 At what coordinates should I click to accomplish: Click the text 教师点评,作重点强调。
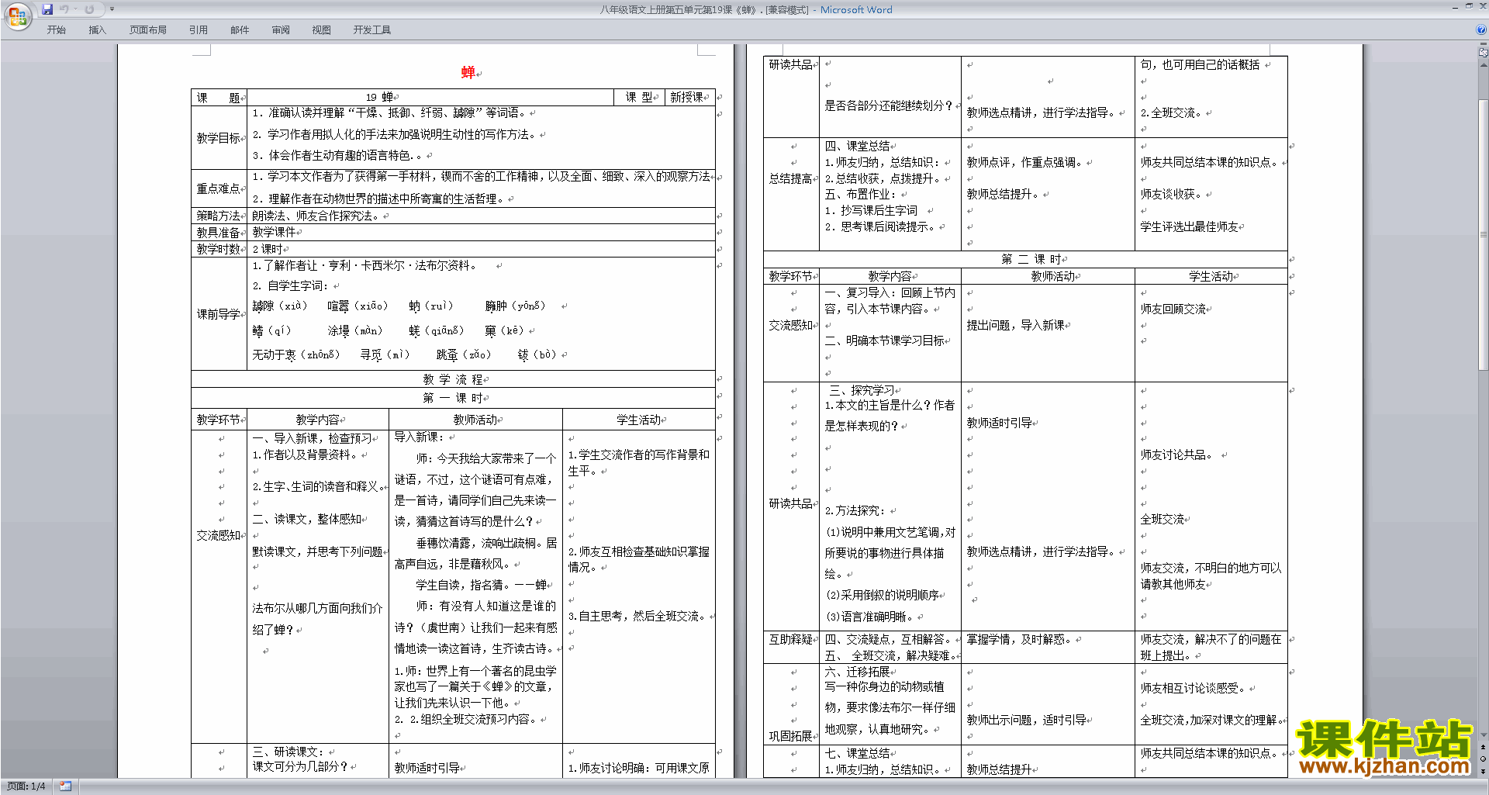point(1026,162)
